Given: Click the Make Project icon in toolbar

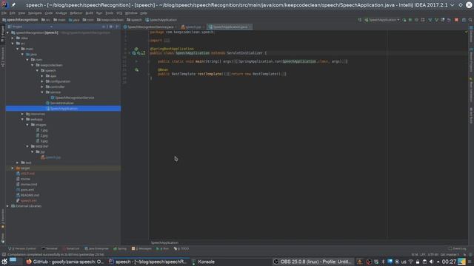Looking at the screenshot, I should (x=359, y=20).
